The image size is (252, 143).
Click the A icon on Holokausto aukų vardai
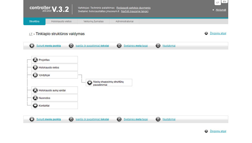[x=35, y=90]
